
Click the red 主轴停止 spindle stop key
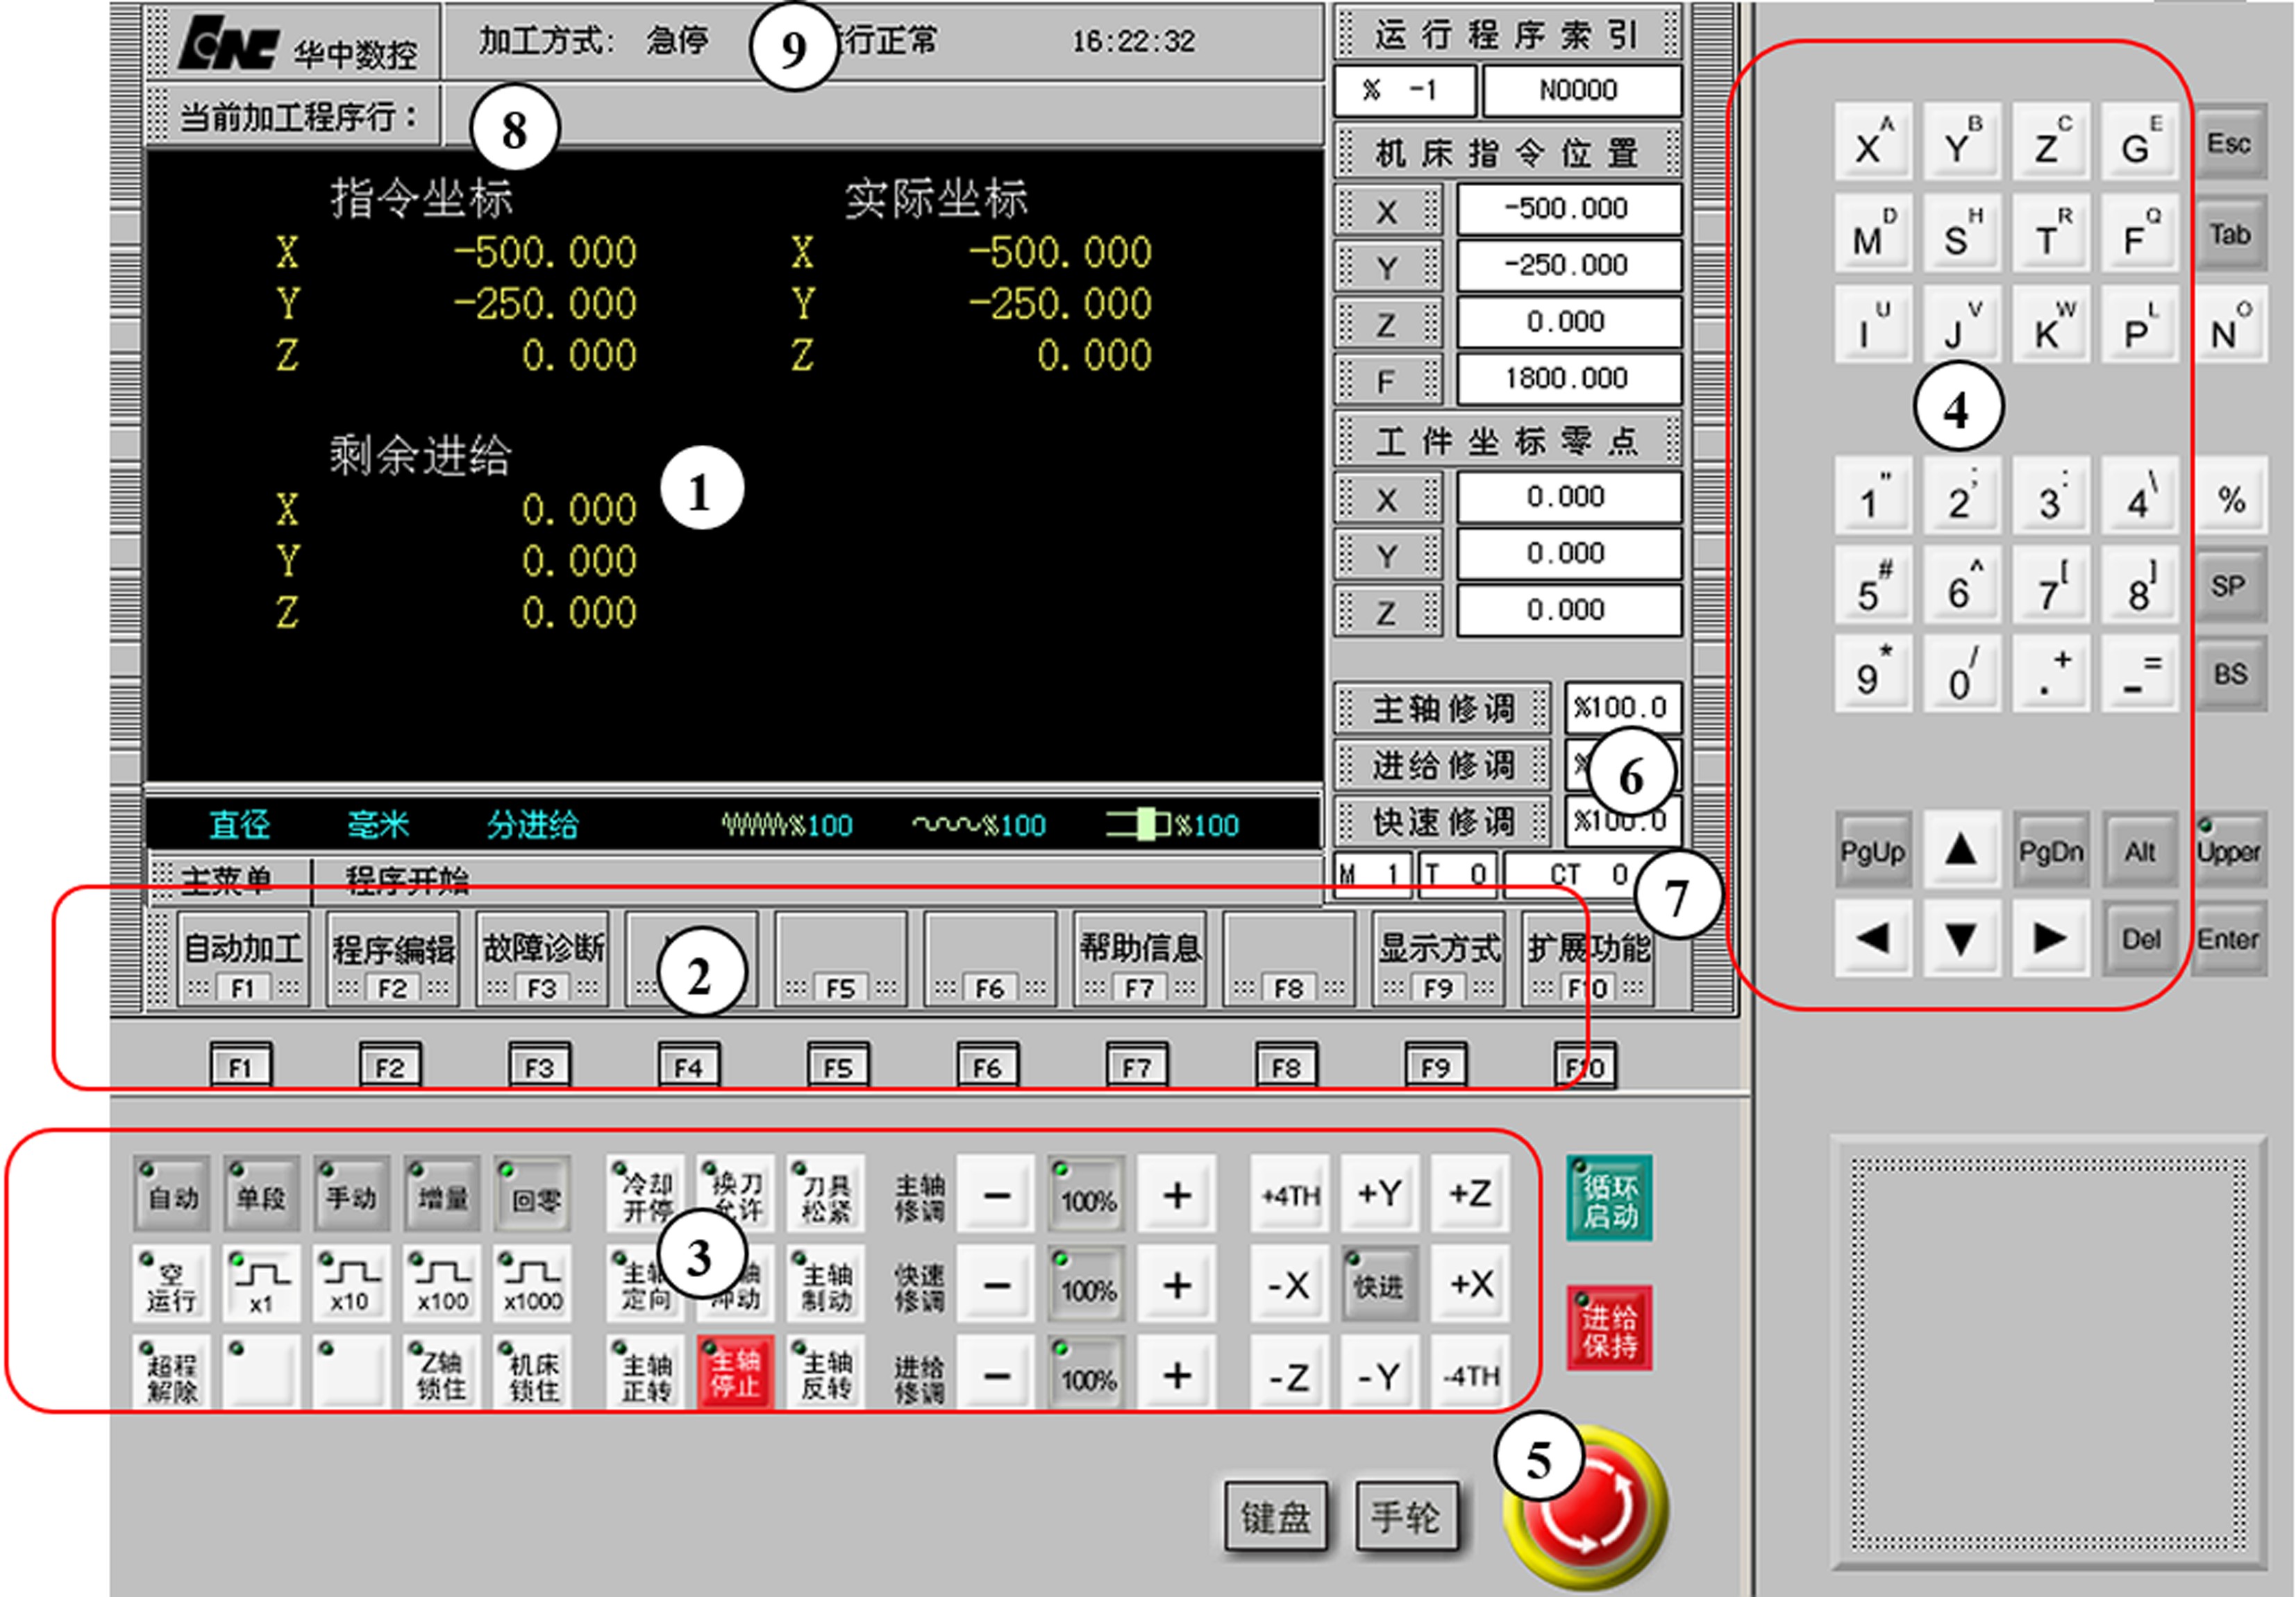(x=736, y=1373)
